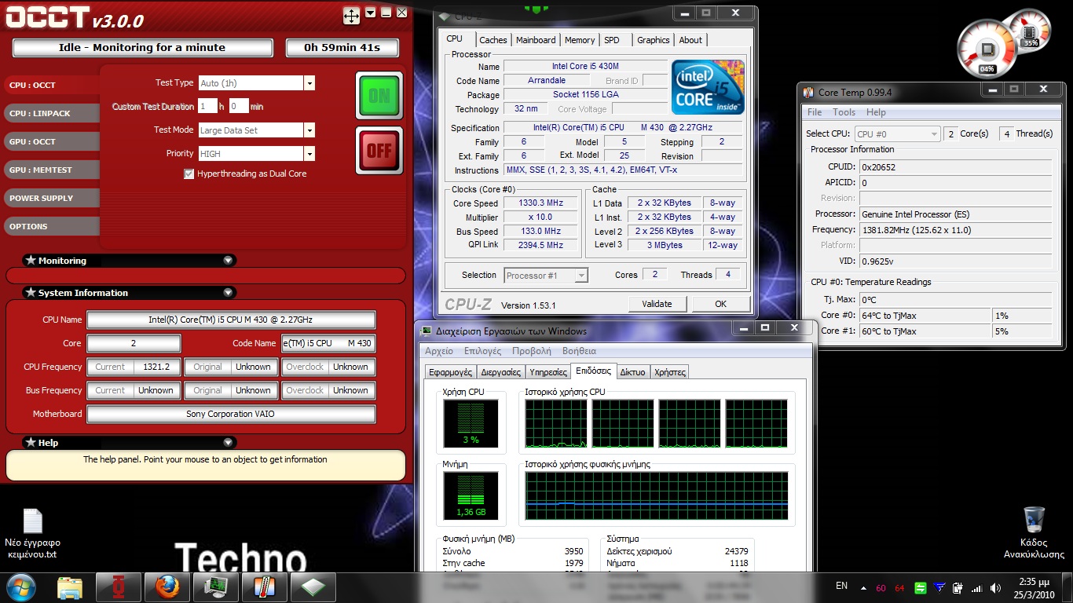Click the green Task Manager tray icon
1073x603 pixels.
(x=920, y=587)
